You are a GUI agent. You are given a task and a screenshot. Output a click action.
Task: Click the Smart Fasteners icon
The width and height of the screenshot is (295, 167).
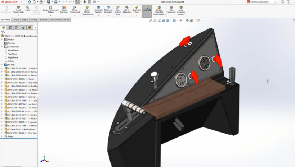64,10
